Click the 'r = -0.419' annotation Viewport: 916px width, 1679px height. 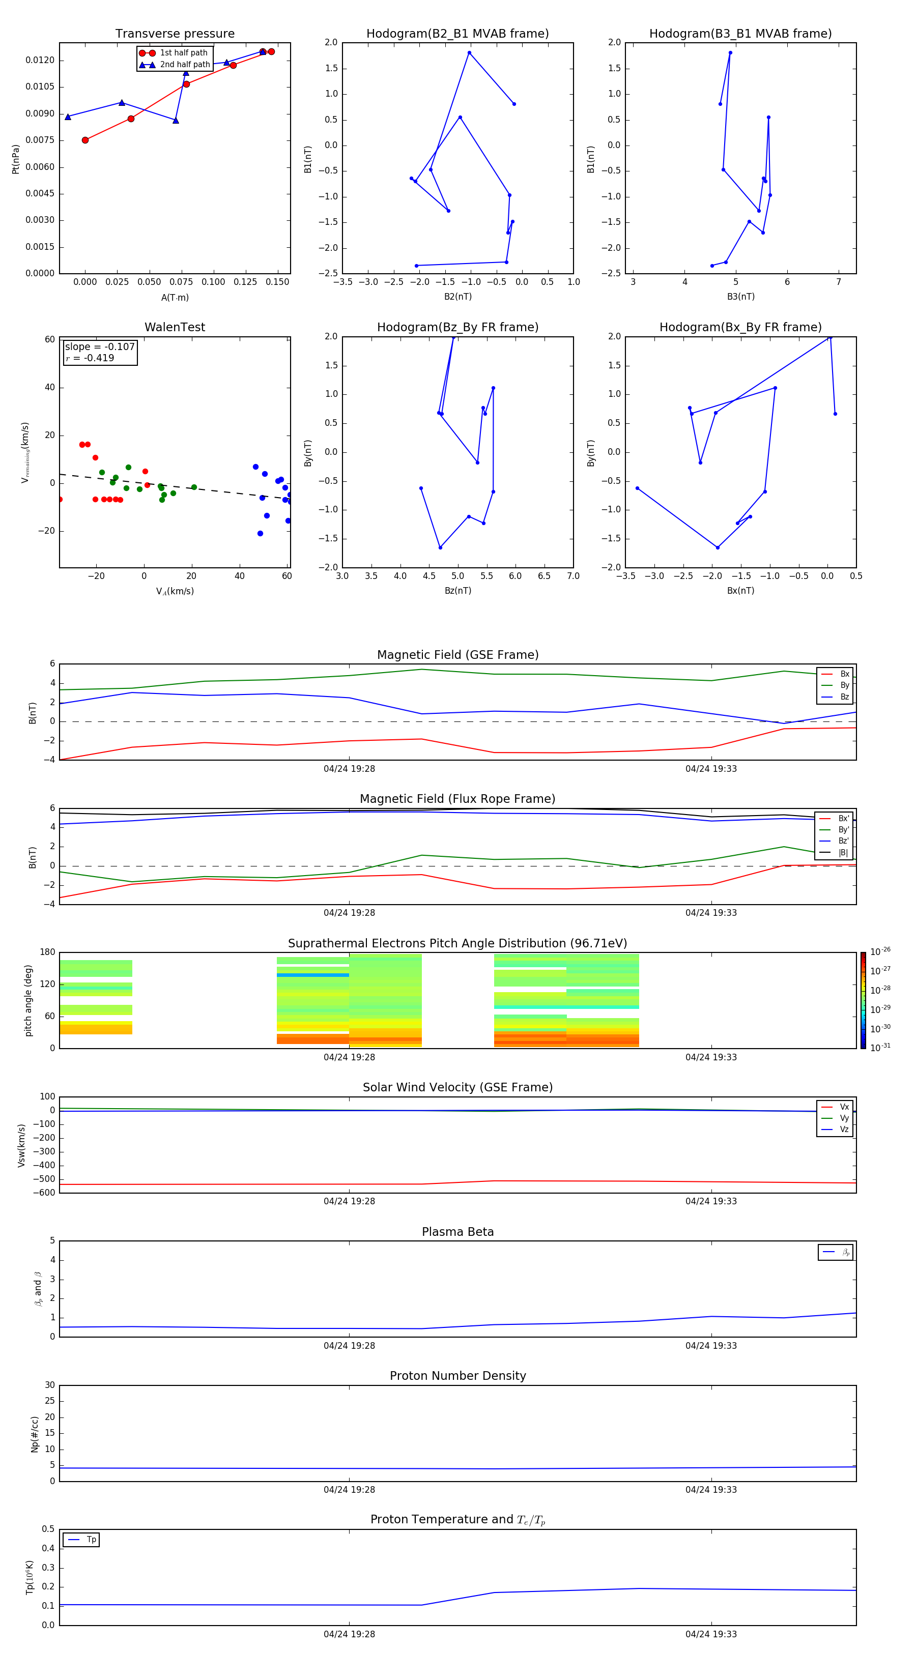click(90, 358)
